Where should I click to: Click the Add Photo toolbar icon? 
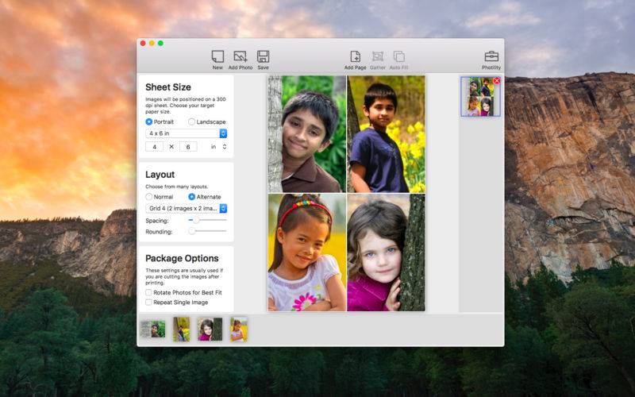[240, 57]
